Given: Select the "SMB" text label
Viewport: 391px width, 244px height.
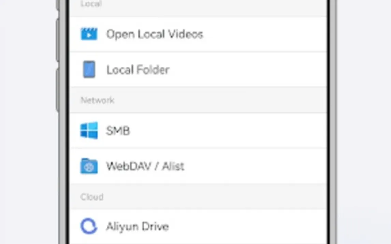Looking at the screenshot, I should tap(118, 131).
